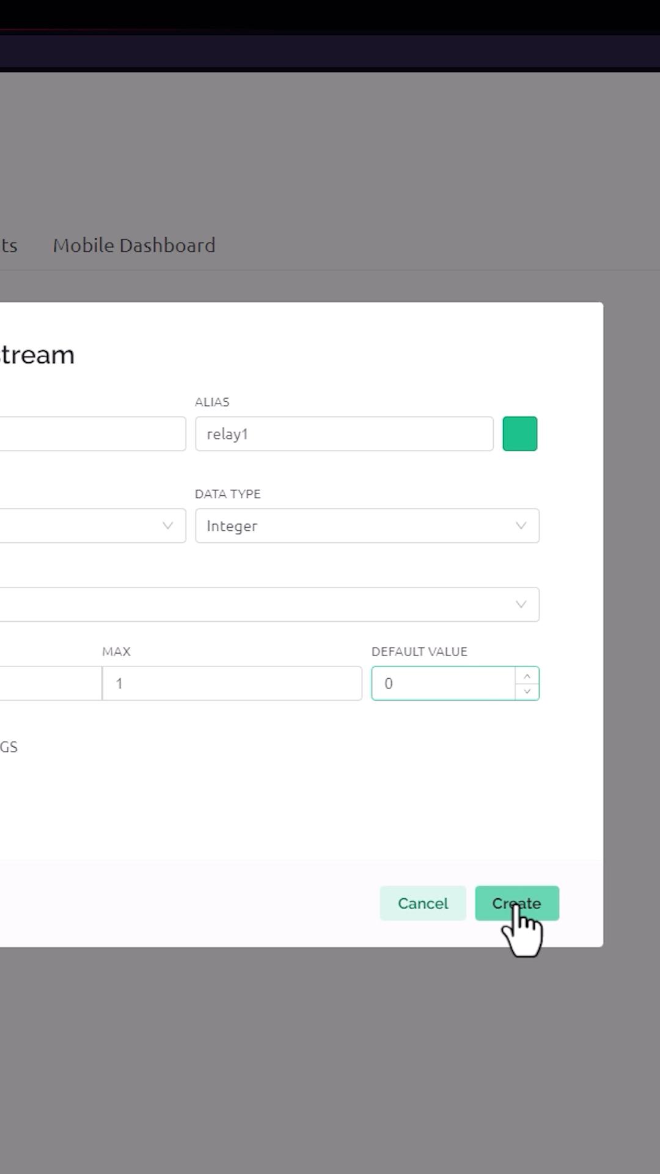Cancel the datastream dialog
Screen dimensions: 660x1174
coord(423,903)
